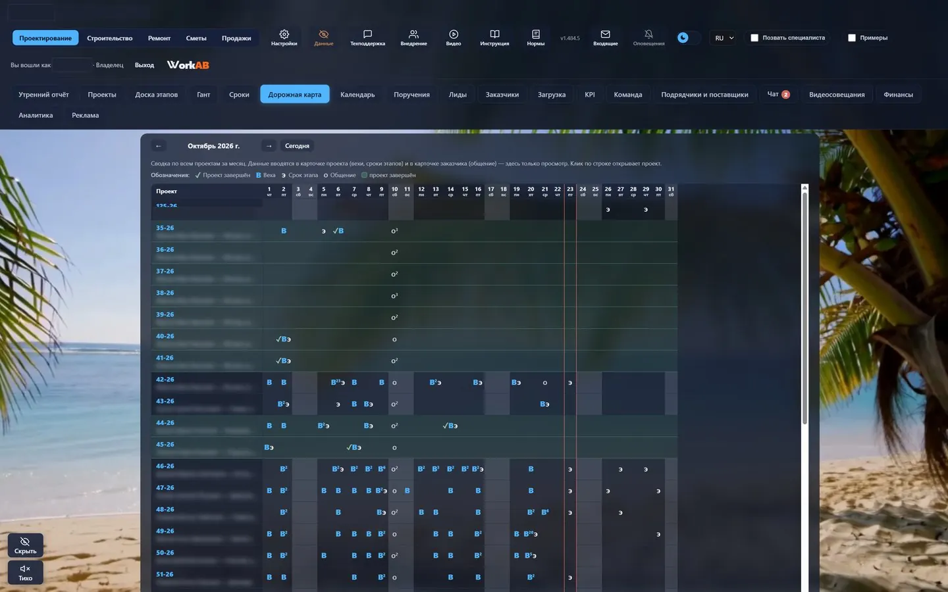Open the Нормы document icon

[x=535, y=37]
